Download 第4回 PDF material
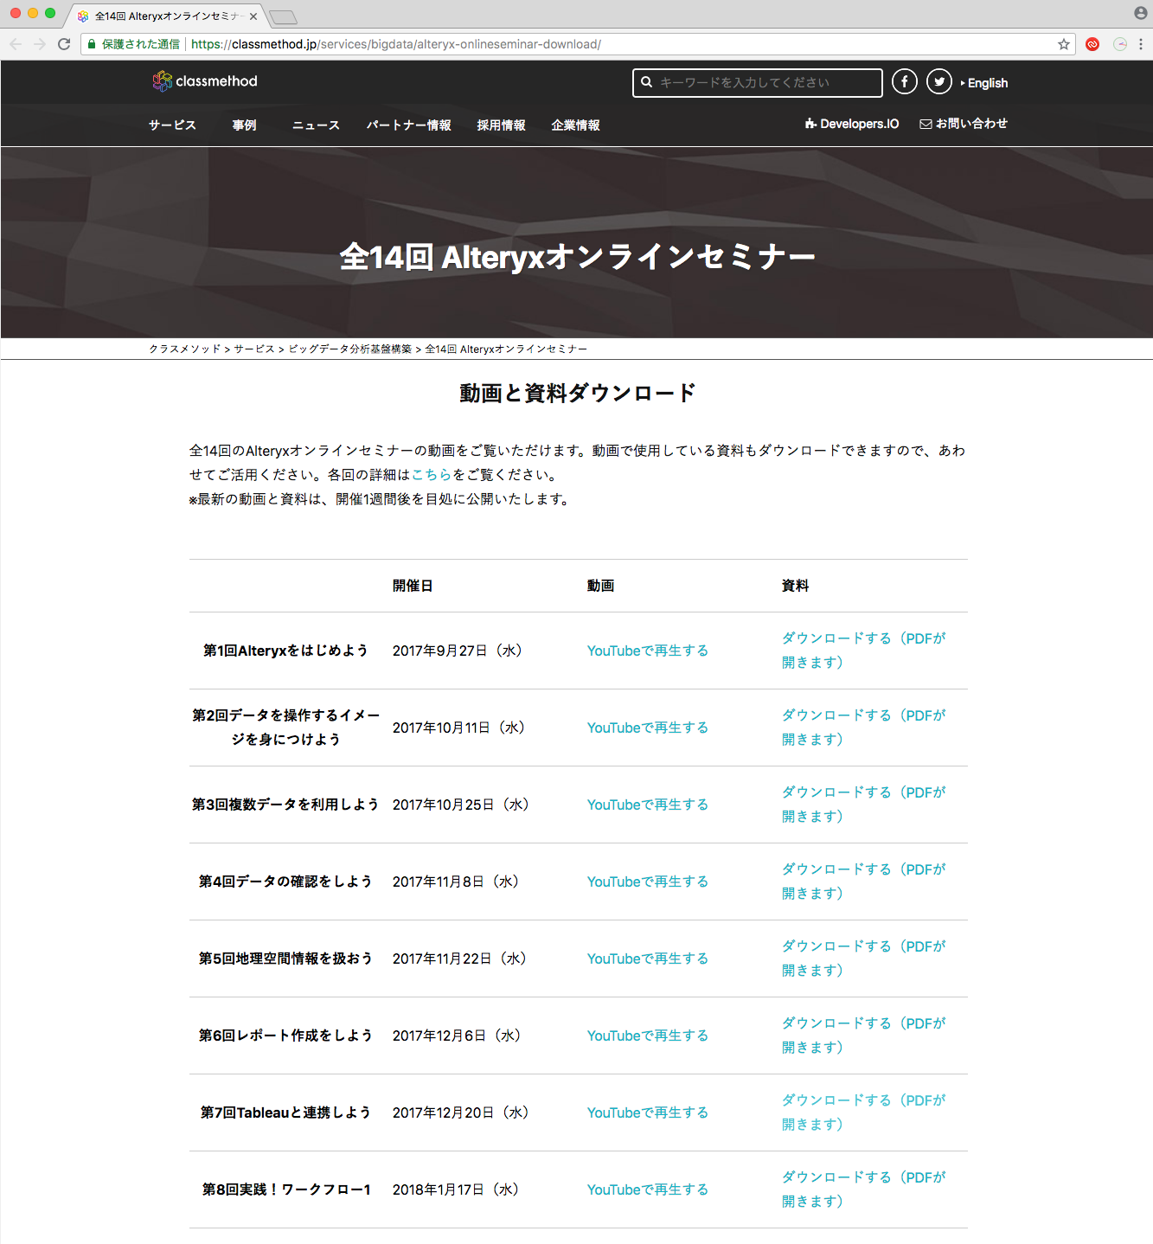The height and width of the screenshot is (1244, 1153). point(864,882)
